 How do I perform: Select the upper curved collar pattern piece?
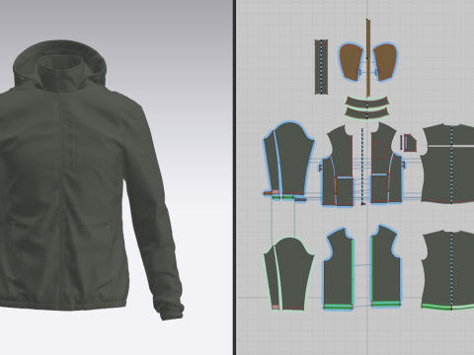point(367,103)
